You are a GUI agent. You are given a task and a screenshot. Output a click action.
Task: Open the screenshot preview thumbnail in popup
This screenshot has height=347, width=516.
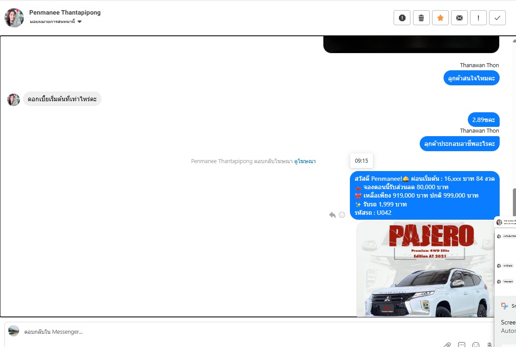505,256
